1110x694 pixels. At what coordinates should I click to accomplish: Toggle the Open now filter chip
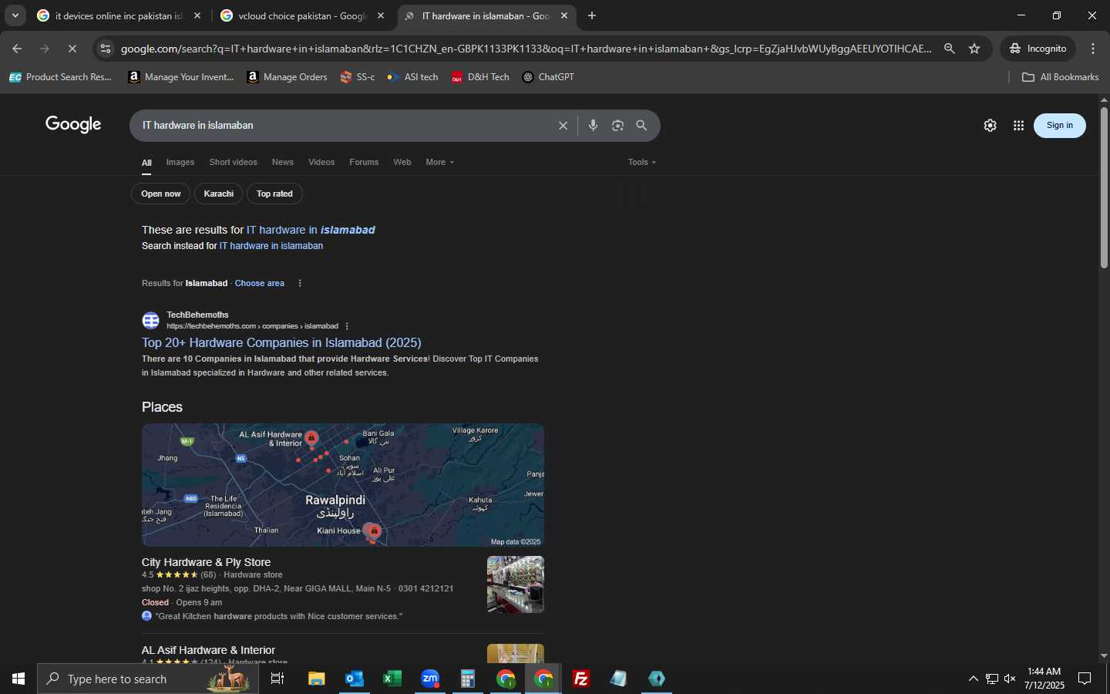point(161,194)
